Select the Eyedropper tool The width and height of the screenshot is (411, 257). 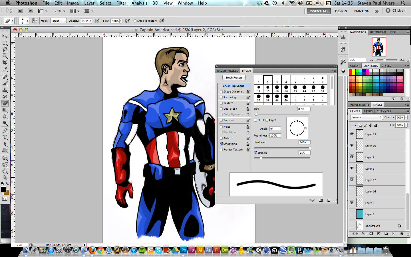[5, 69]
